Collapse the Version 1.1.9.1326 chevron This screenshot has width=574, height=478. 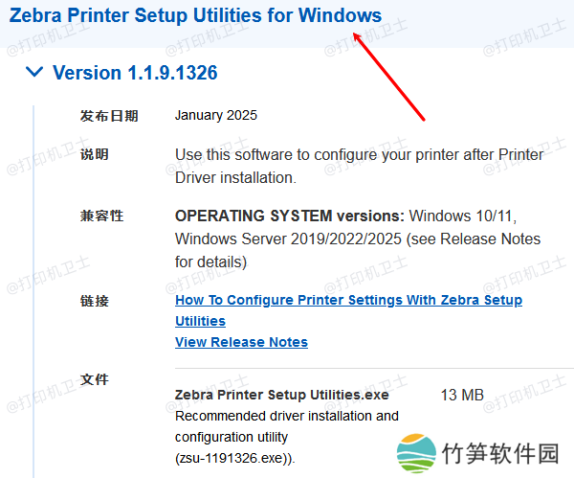coord(34,72)
